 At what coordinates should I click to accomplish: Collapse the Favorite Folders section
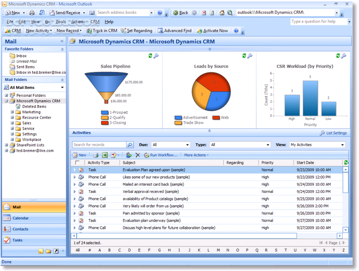[x=62, y=49]
